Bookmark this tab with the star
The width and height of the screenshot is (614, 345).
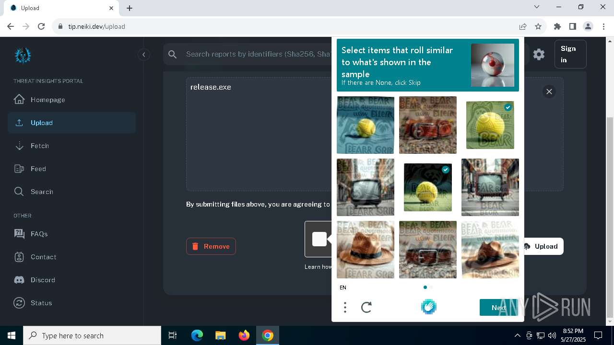coord(538,26)
